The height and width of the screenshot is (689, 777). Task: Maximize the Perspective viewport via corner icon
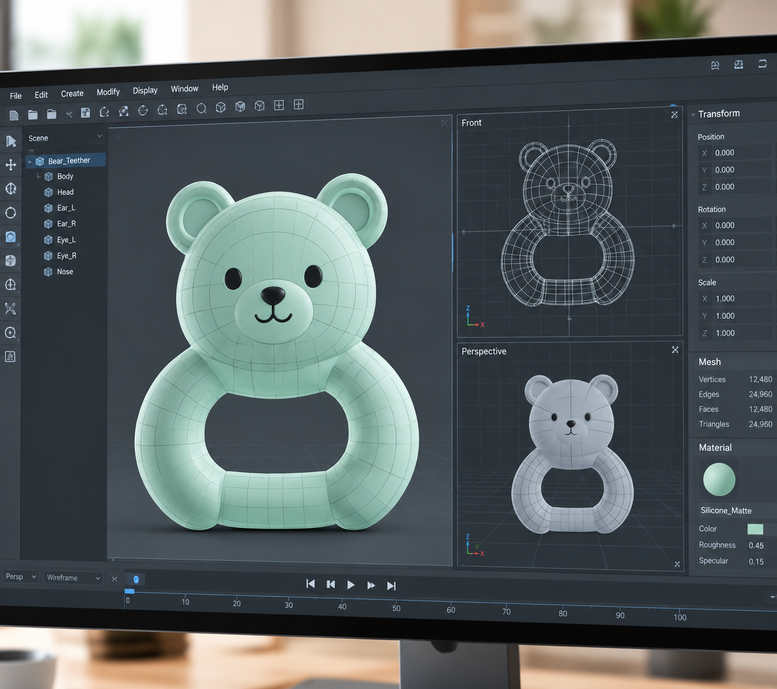click(x=675, y=349)
